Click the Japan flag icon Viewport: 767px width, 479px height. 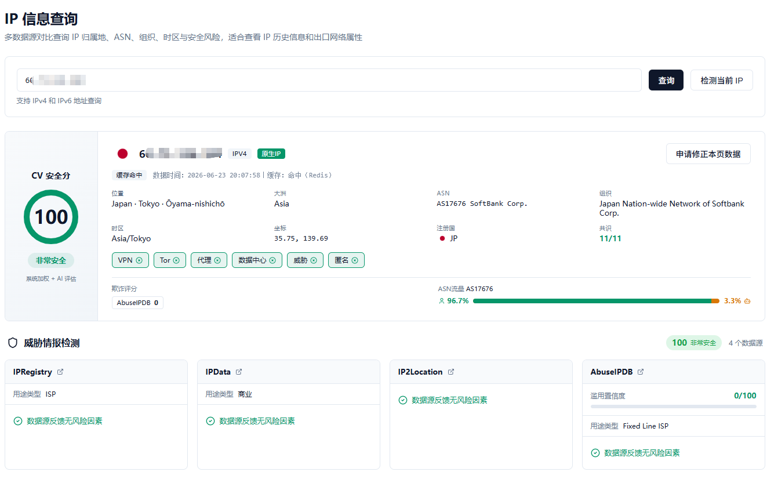click(x=122, y=154)
